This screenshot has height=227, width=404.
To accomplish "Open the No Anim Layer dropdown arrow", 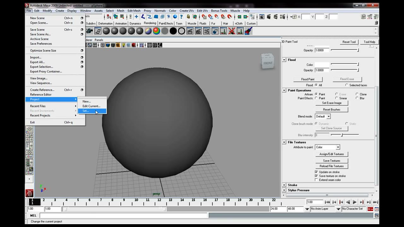I will pyautogui.click(x=307, y=209).
